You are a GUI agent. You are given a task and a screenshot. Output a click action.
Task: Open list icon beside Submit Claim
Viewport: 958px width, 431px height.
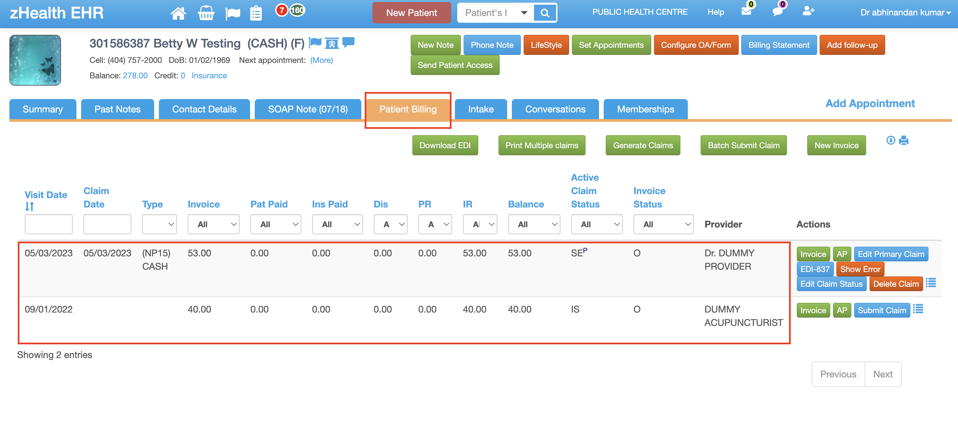(918, 309)
